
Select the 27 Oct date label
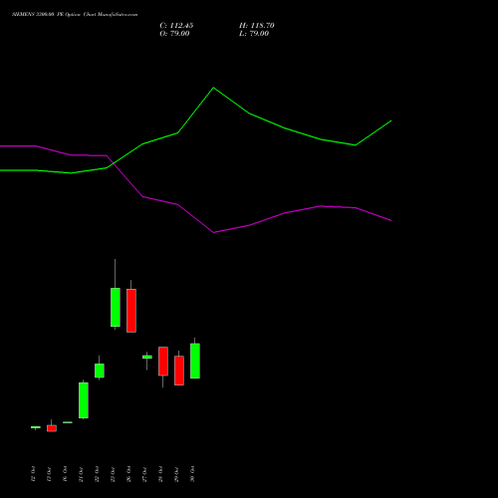(144, 474)
